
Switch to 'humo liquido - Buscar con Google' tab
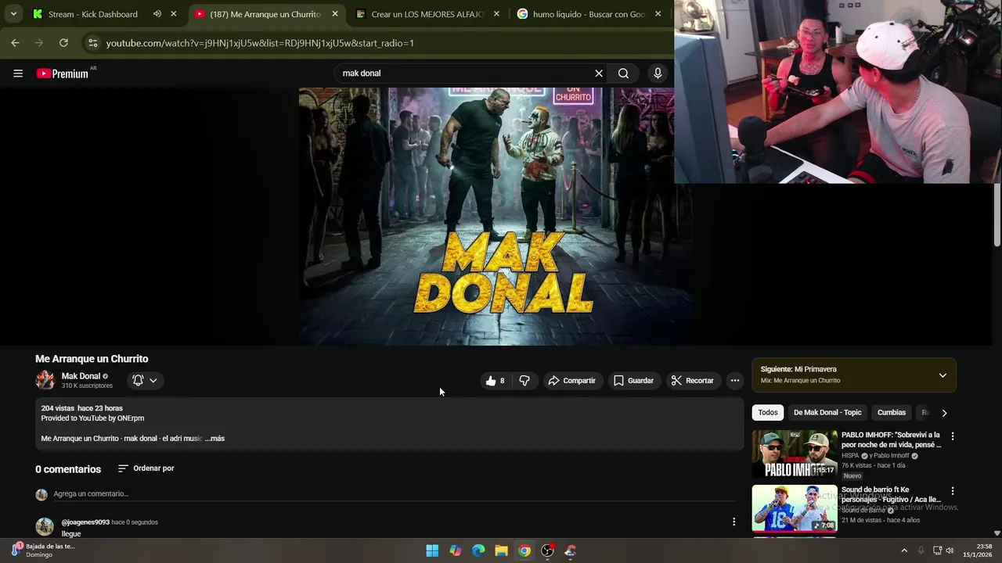pyautogui.click(x=589, y=14)
